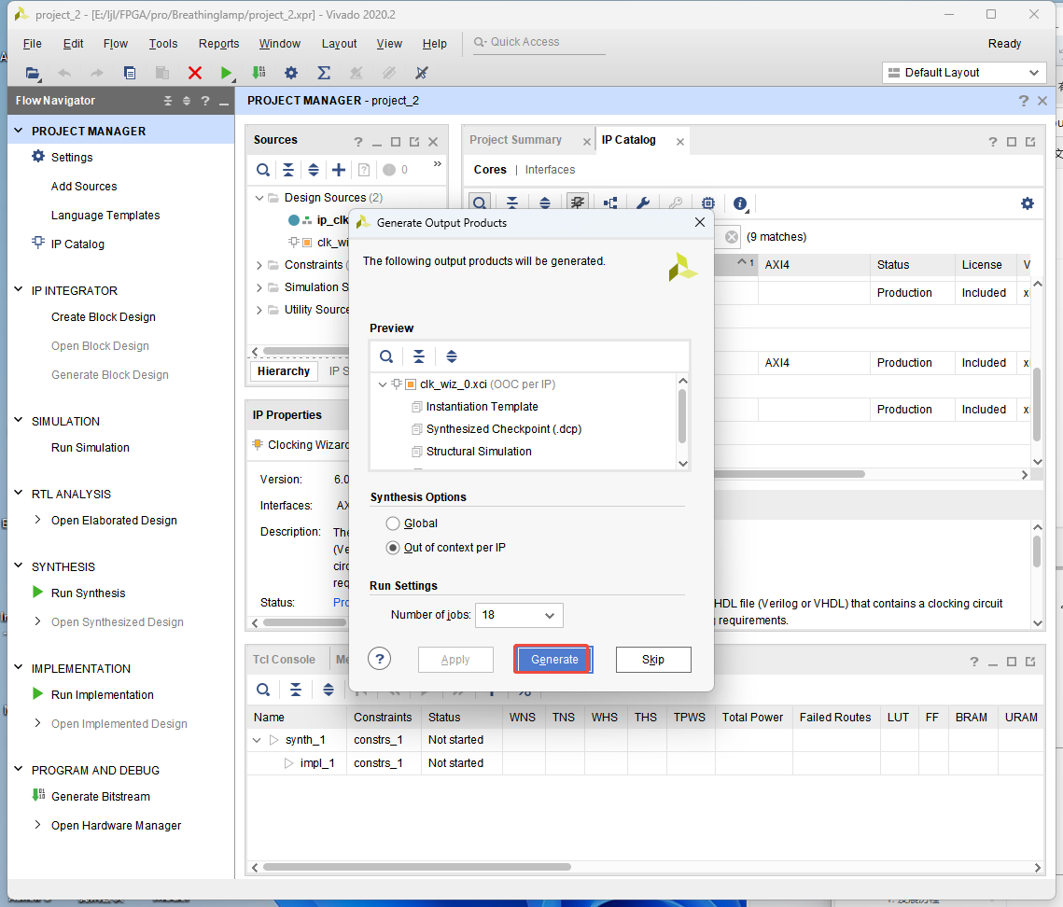Click Generate Bitstream in Flow Navigator
1063x907 pixels.
tap(101, 797)
